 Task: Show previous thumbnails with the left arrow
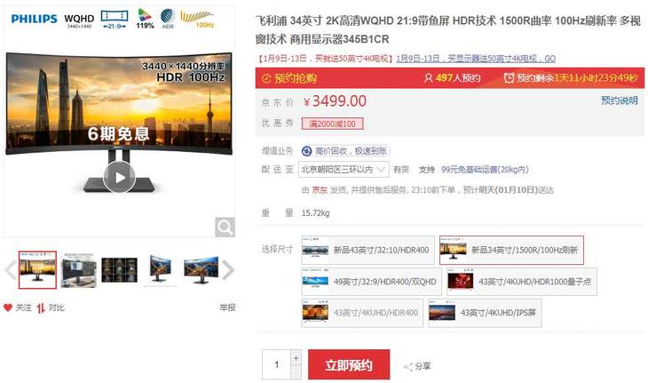10,270
